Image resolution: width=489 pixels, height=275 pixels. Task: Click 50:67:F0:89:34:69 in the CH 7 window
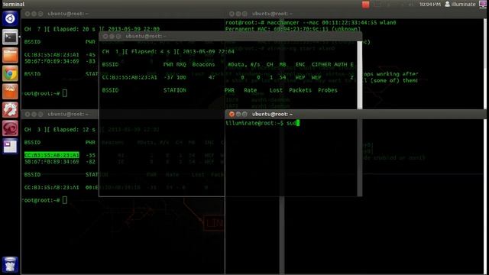[x=52, y=61]
